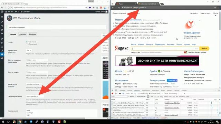Click the 'Перенаправление' URL input field

[35, 96]
